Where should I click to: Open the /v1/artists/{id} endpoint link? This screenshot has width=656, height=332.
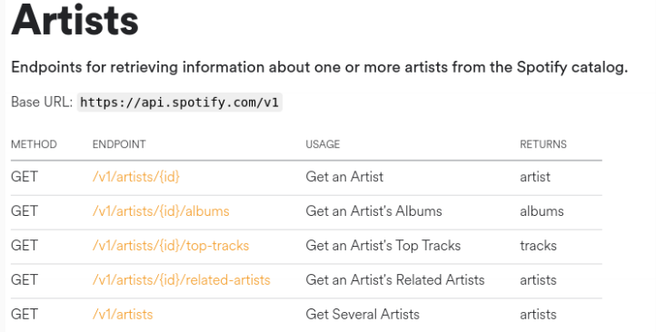136,177
